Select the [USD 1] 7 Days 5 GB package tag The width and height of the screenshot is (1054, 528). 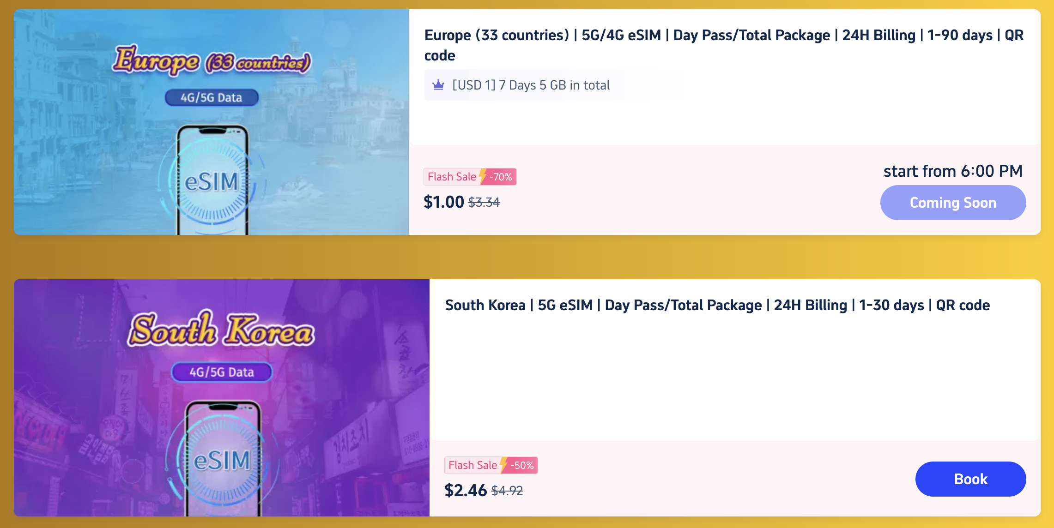click(531, 85)
